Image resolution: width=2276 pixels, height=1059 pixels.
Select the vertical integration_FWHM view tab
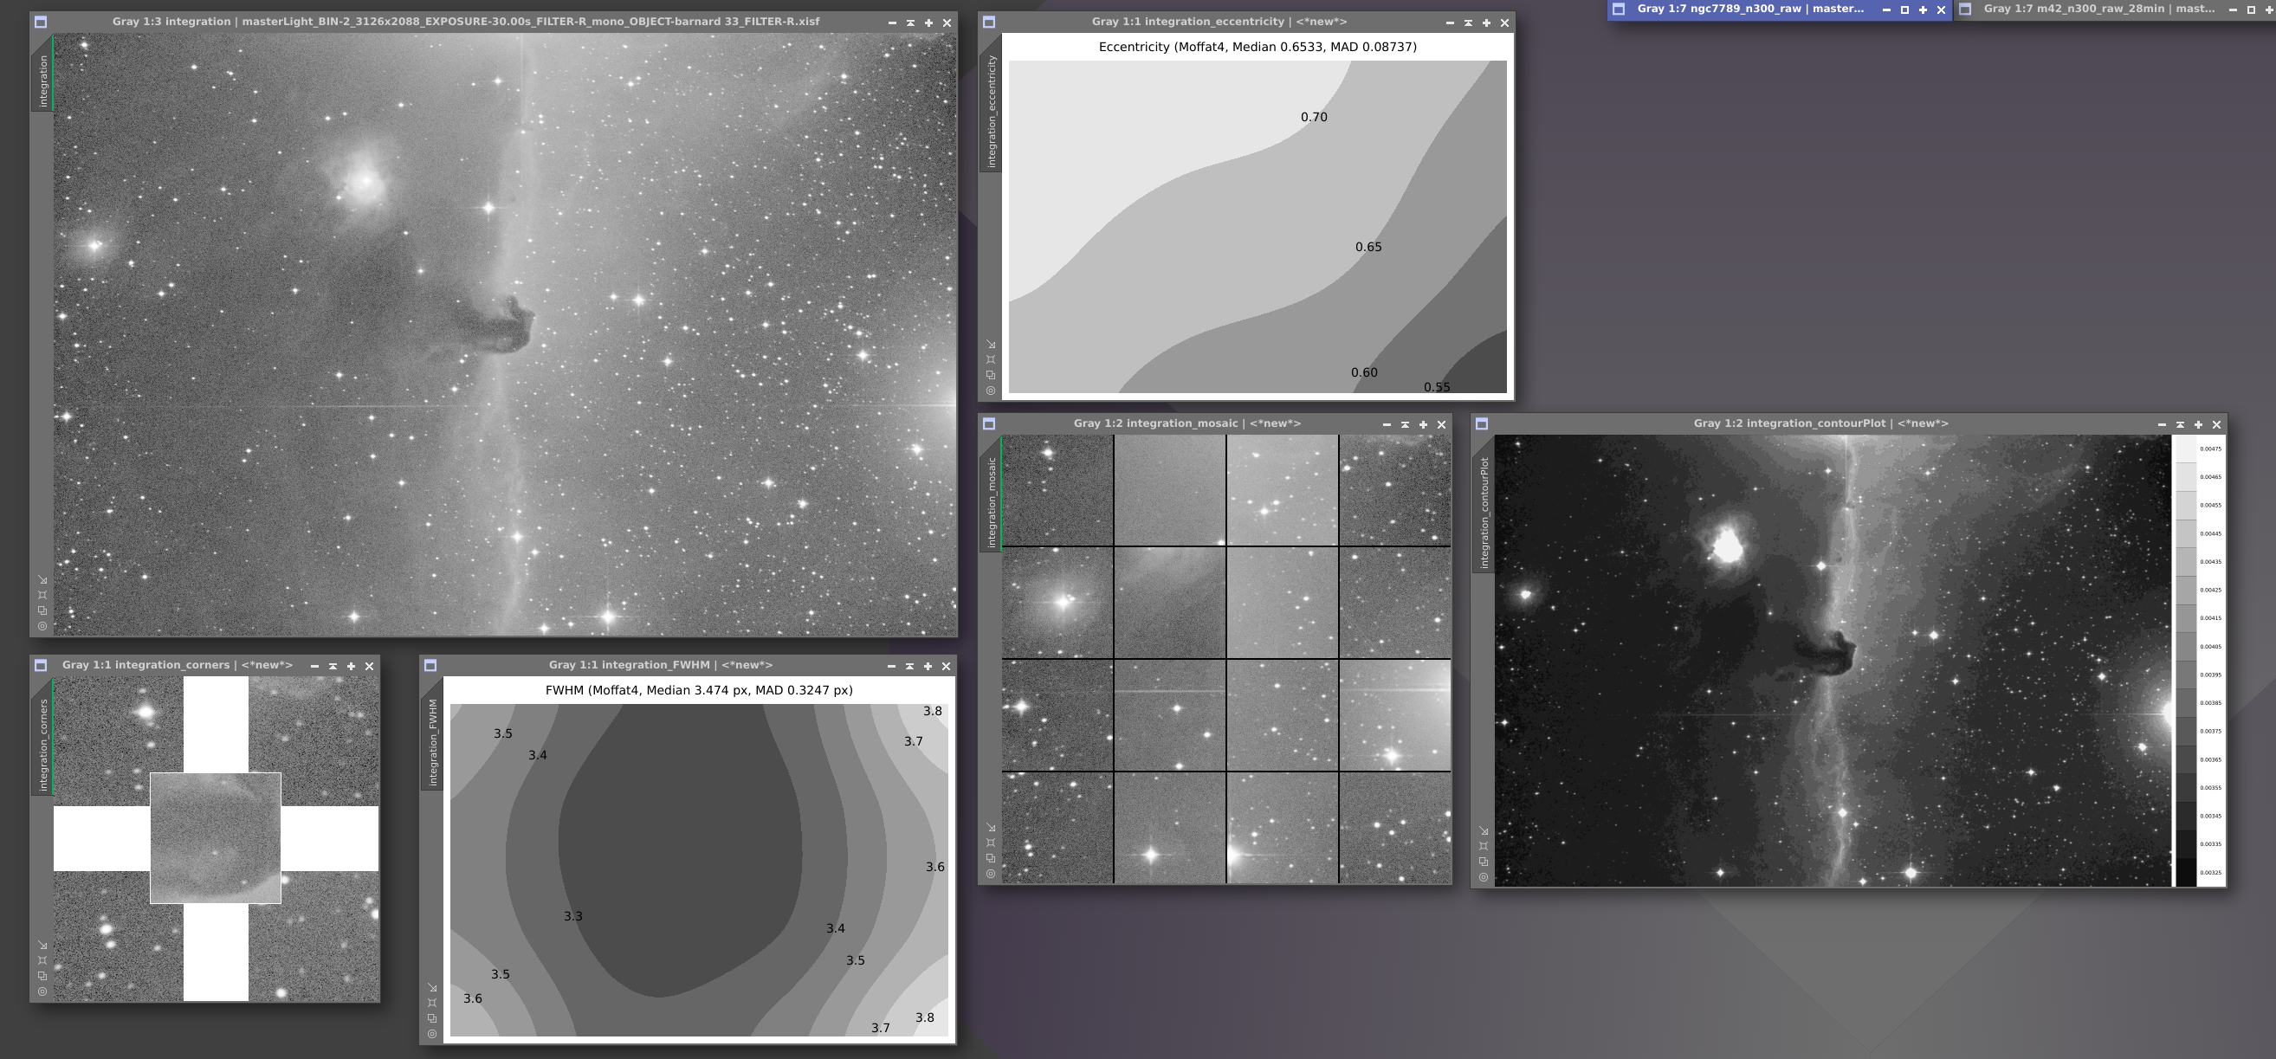(x=432, y=742)
